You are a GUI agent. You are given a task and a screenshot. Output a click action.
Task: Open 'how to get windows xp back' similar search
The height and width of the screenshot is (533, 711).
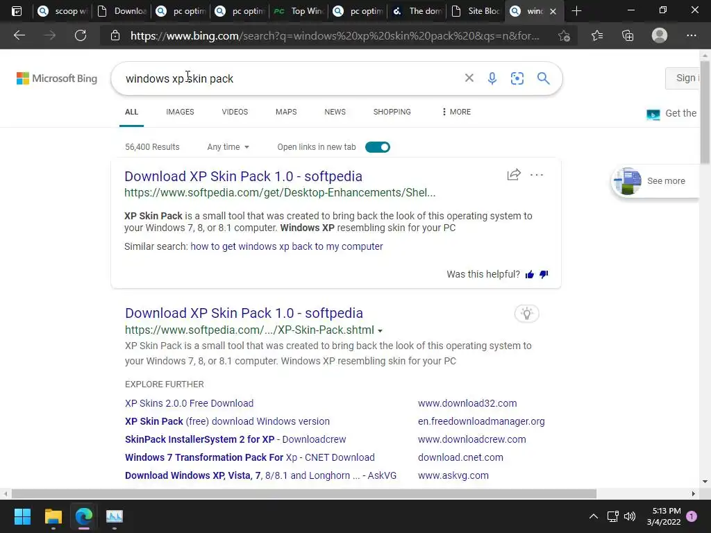click(287, 246)
